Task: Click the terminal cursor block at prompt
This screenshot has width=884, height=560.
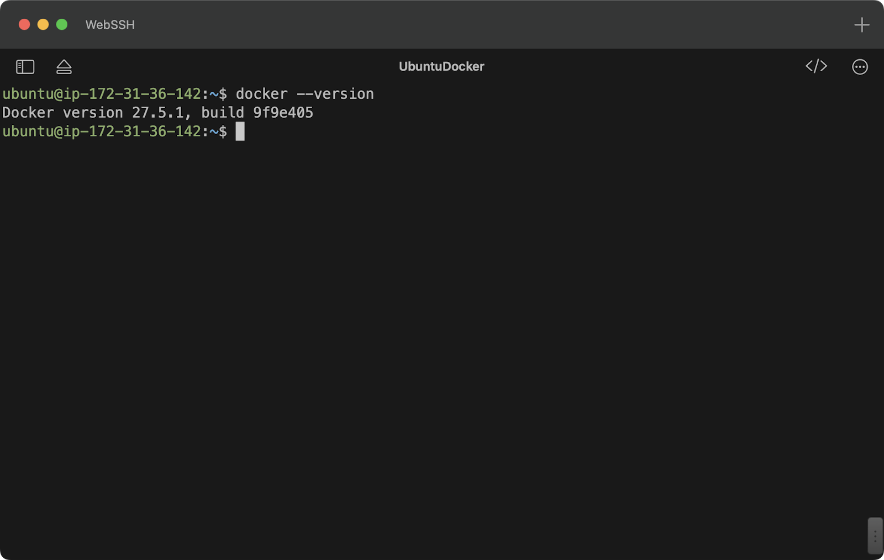Action: 240,131
